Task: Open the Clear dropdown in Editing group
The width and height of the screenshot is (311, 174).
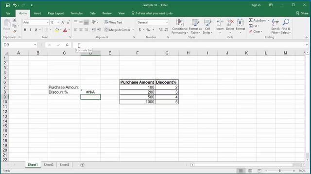Action: point(256,31)
